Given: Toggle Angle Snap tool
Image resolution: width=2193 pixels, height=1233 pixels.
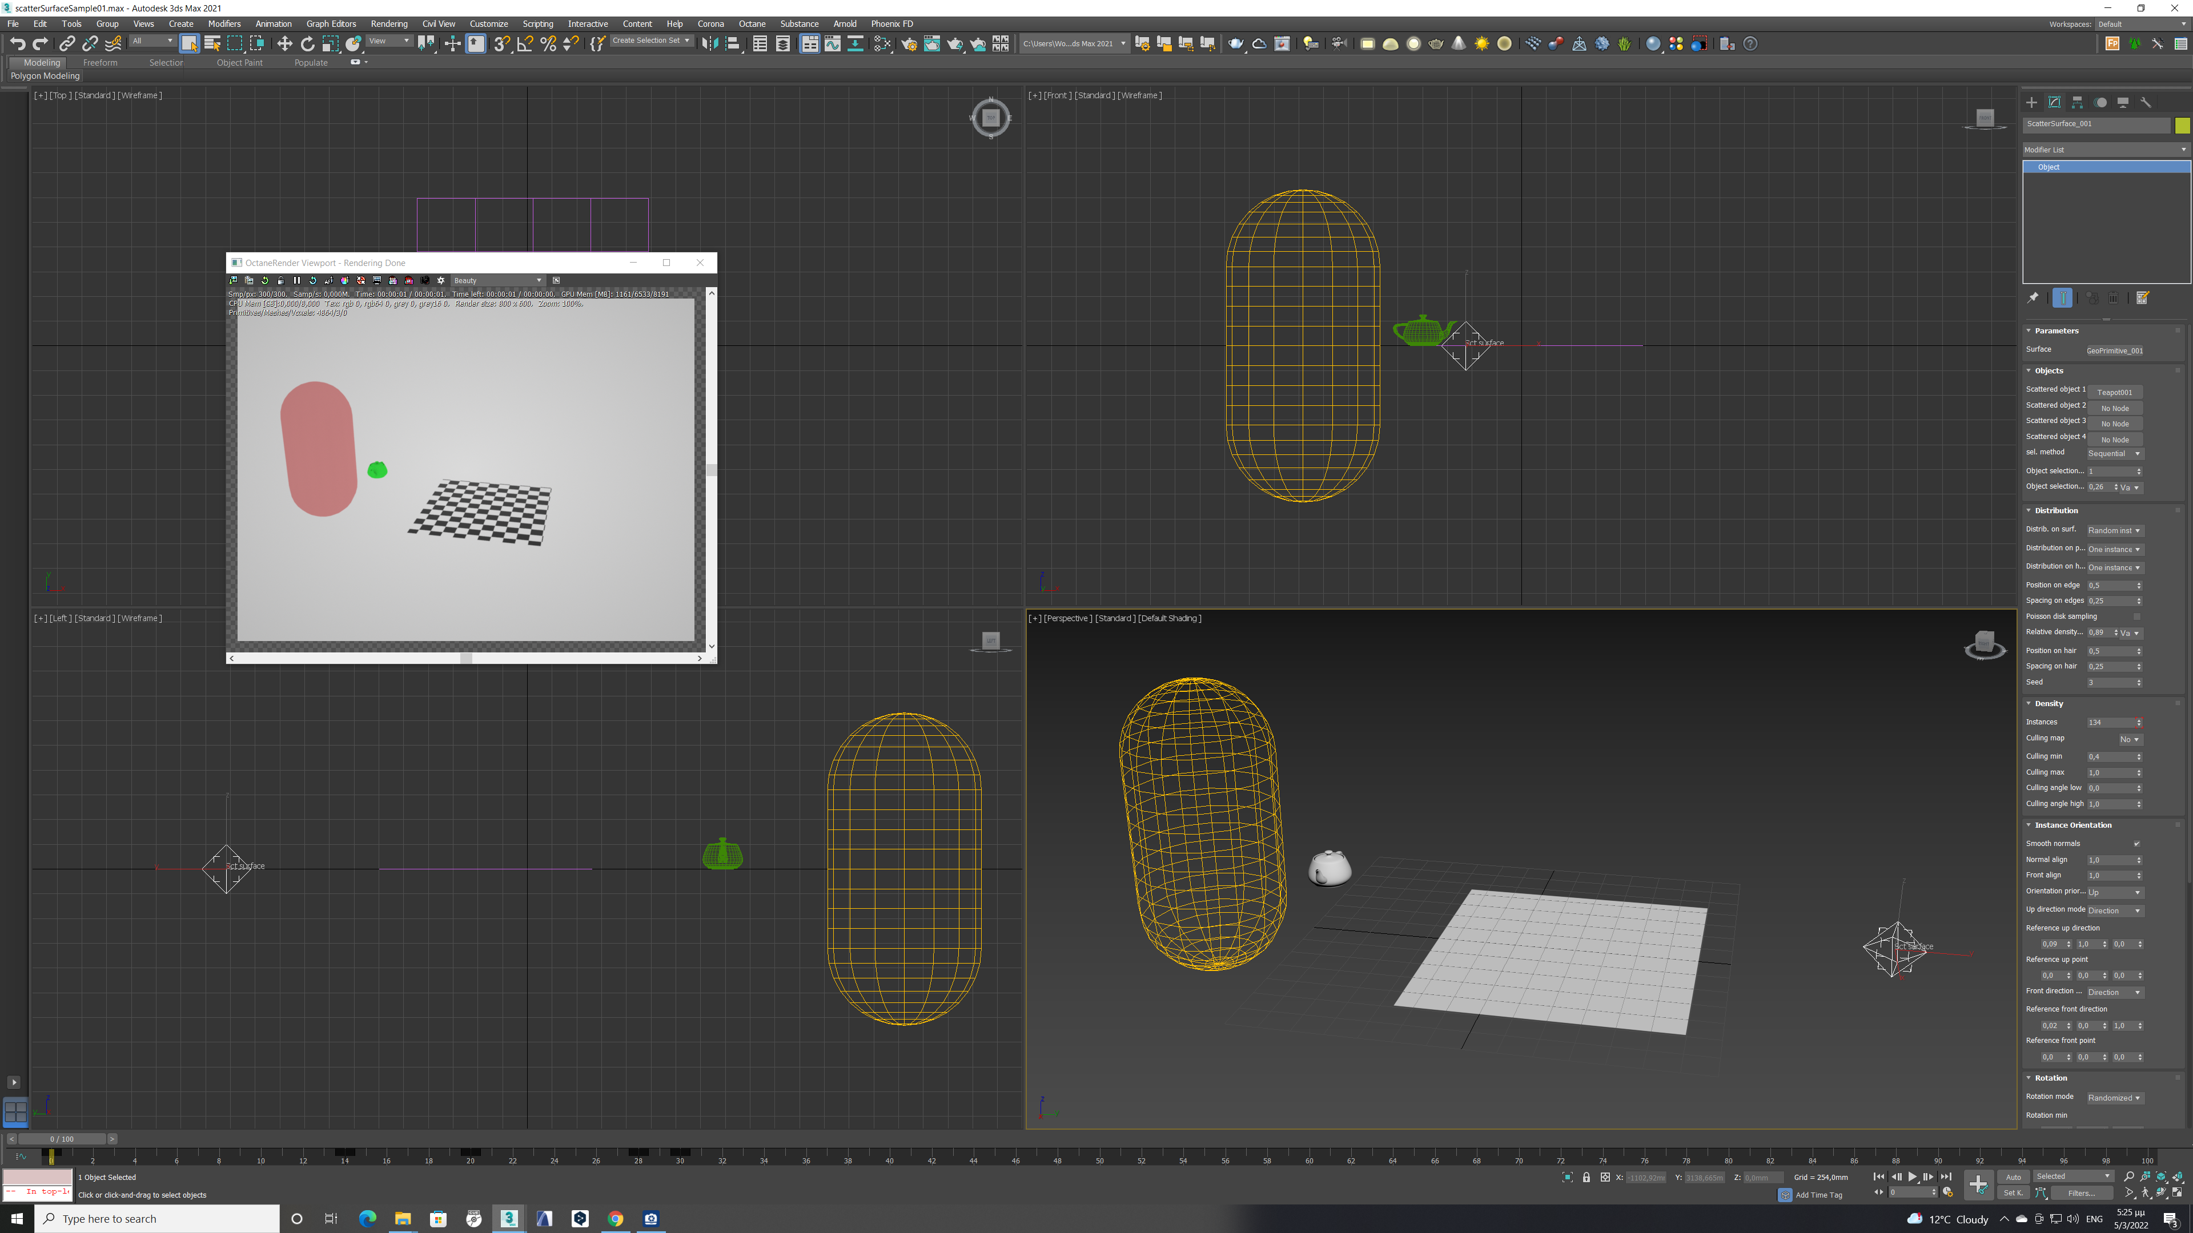Looking at the screenshot, I should [x=525, y=45].
